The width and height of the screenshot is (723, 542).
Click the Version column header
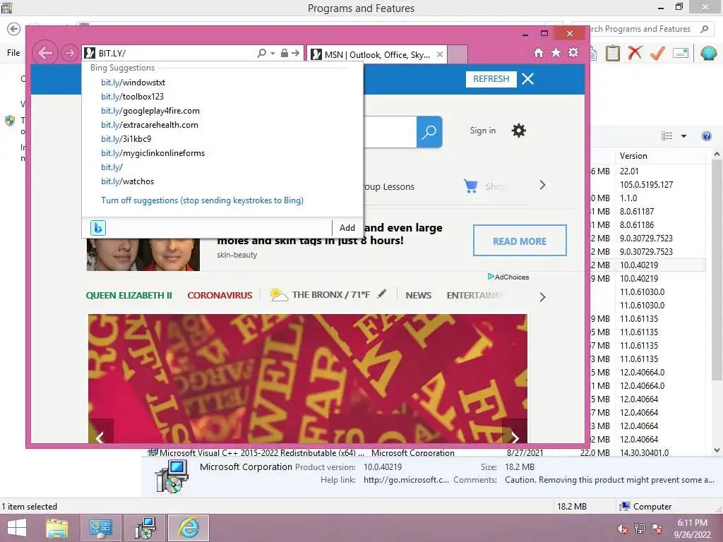pos(662,156)
